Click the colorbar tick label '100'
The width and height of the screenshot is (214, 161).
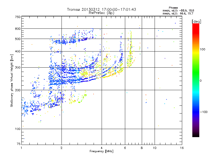[x=202, y=49]
